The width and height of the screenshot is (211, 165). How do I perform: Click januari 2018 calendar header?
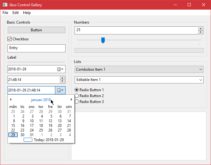(x=40, y=100)
